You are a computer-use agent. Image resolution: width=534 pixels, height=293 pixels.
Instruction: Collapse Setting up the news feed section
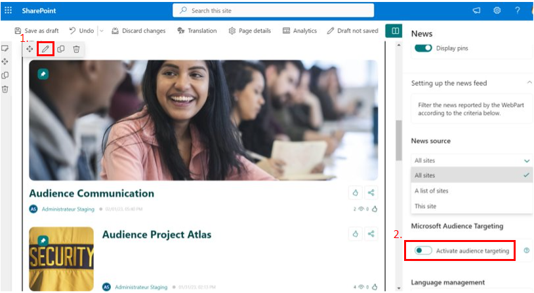529,82
